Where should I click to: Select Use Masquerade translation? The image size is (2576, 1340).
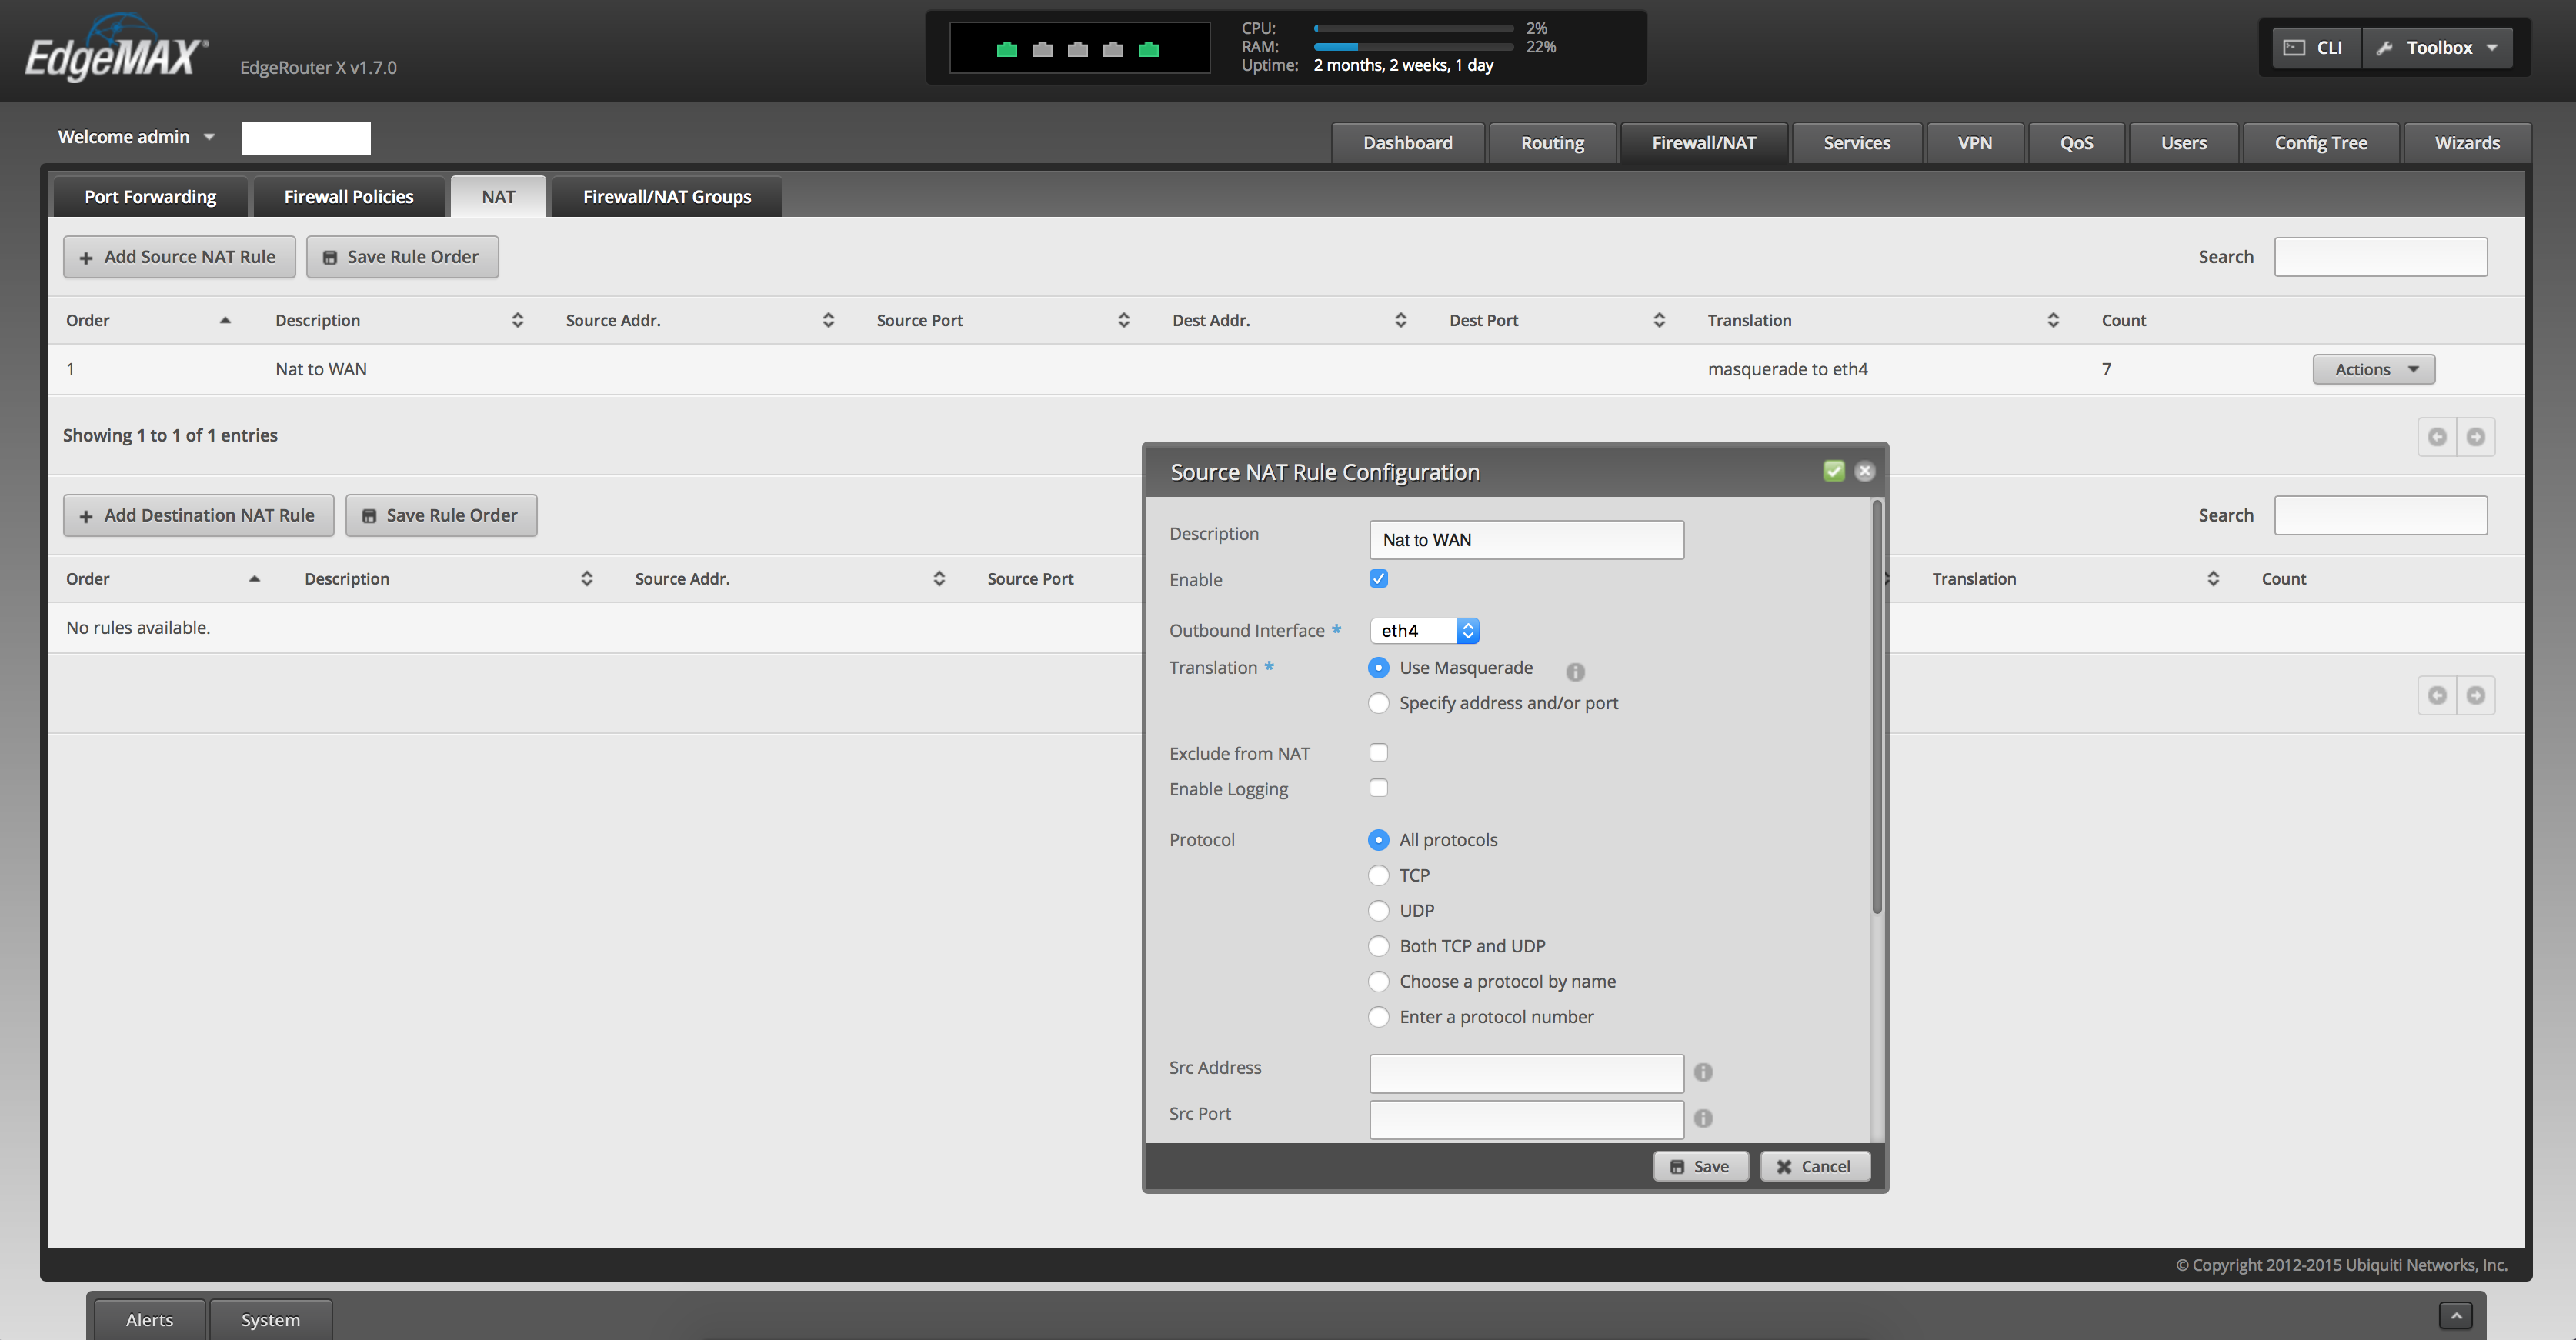[x=1378, y=668]
